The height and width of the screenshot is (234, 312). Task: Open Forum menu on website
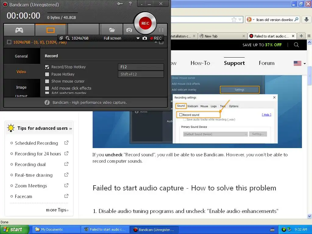(266, 63)
